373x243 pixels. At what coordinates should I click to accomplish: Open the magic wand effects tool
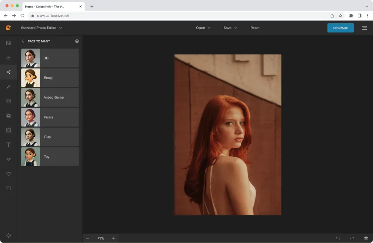point(8,87)
